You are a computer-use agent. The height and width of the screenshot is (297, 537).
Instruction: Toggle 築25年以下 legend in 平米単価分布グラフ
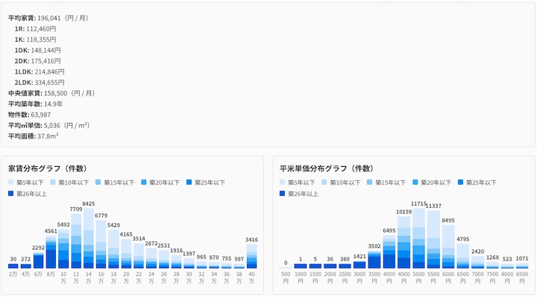477,182
